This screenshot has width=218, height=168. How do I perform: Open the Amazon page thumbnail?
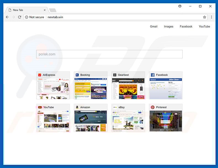pyautogui.click(x=91, y=121)
